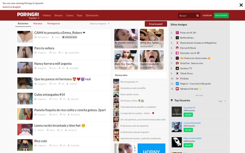Click the arrow on the Sex Selector ad
Viewport: 245px width, 153px height.
[x=136, y=68]
